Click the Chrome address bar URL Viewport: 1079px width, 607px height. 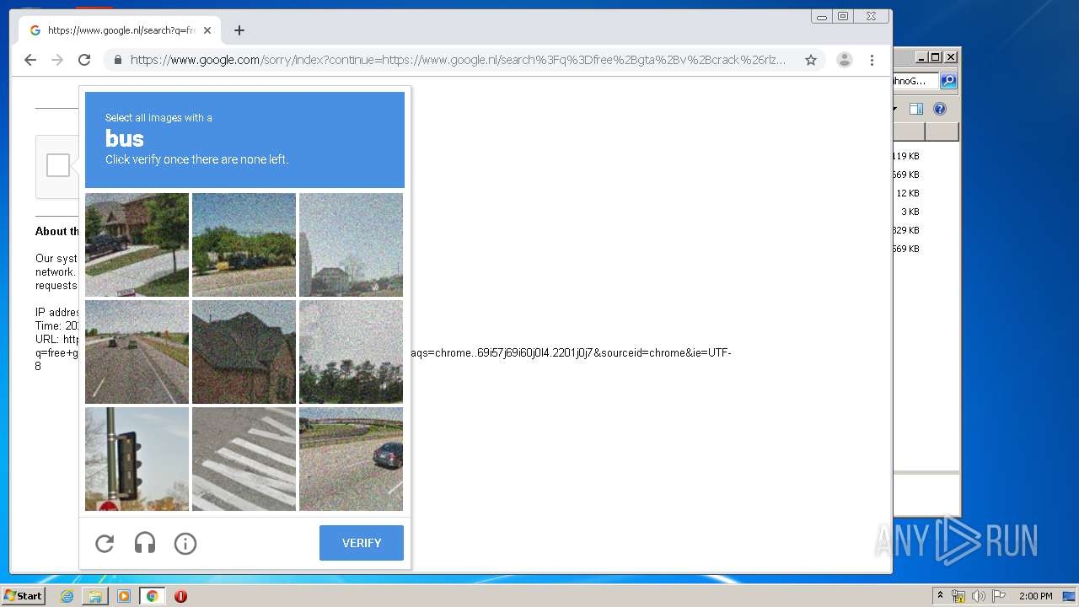click(x=458, y=60)
